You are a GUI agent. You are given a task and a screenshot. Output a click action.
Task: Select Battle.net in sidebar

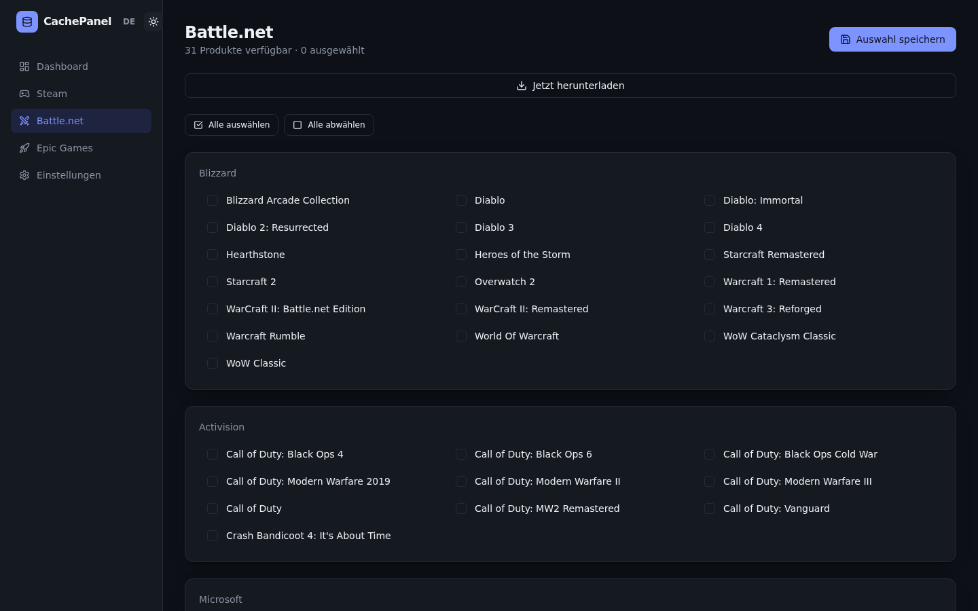(81, 121)
